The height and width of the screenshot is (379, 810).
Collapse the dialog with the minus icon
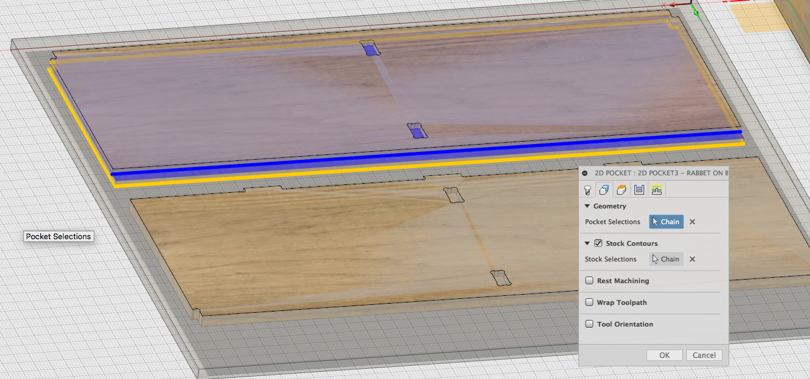pos(584,173)
